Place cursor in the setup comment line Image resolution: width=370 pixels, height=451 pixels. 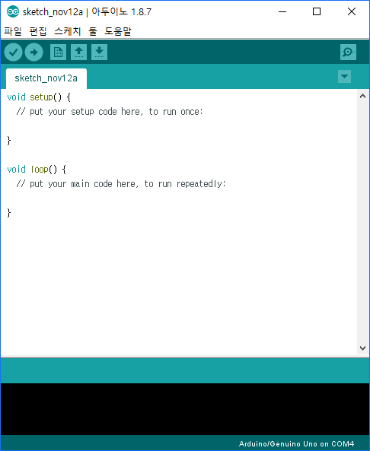tap(110, 112)
